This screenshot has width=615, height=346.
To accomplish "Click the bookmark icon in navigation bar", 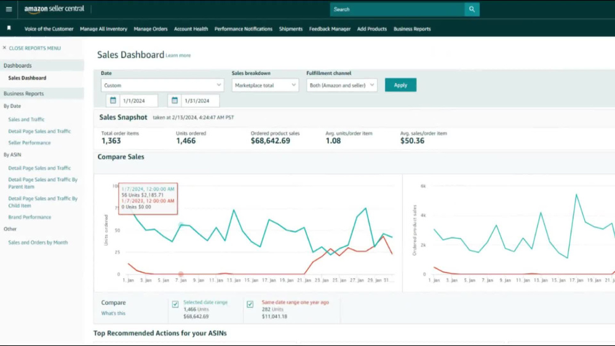I will coord(9,28).
